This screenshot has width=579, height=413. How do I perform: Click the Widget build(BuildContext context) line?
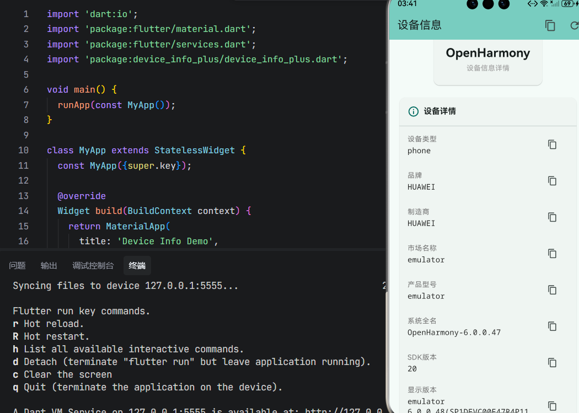[x=154, y=211]
